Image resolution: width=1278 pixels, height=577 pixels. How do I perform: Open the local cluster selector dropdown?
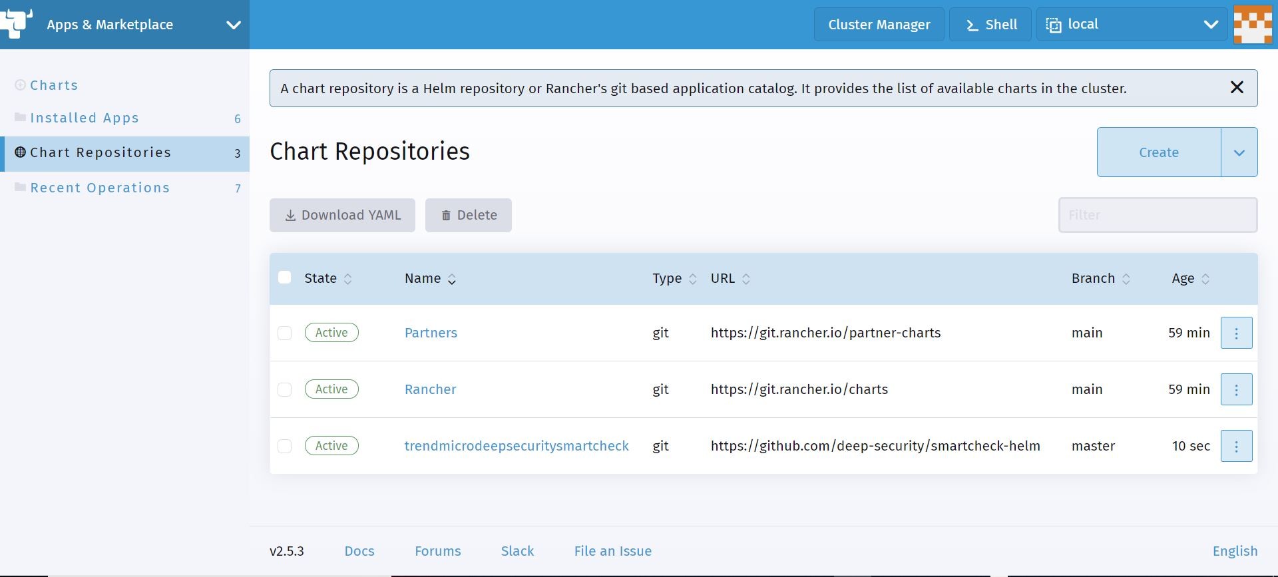click(x=1132, y=25)
